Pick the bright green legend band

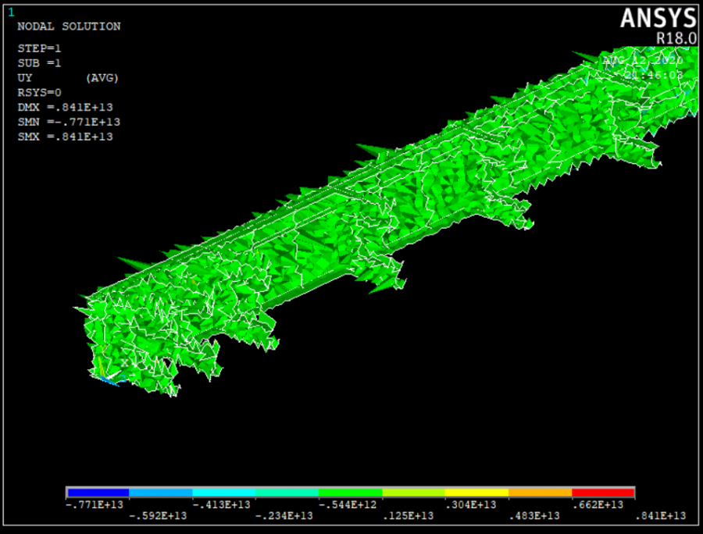tap(351, 493)
